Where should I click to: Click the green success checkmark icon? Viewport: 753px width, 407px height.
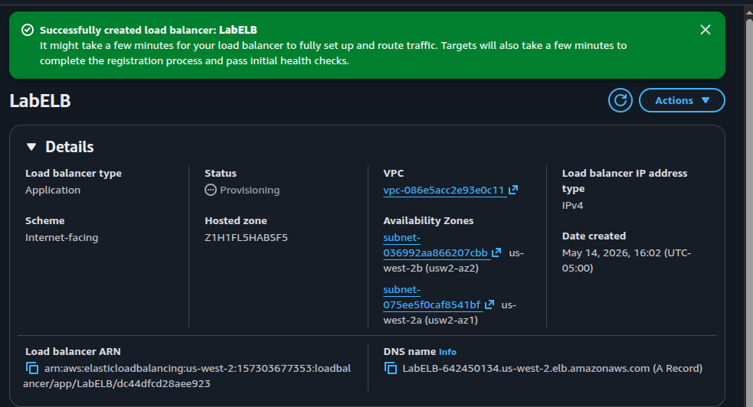pos(28,30)
